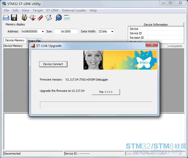
Task: Open the Edit menu
Action: click(15, 10)
